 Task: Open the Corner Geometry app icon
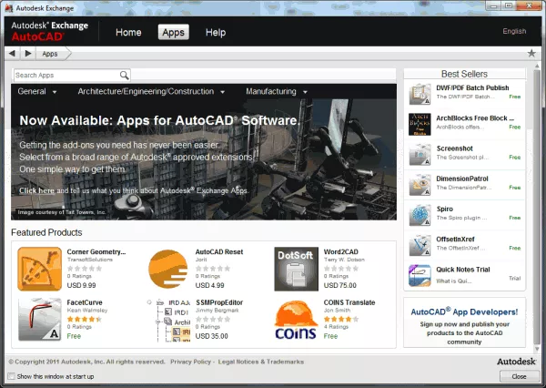(40, 269)
